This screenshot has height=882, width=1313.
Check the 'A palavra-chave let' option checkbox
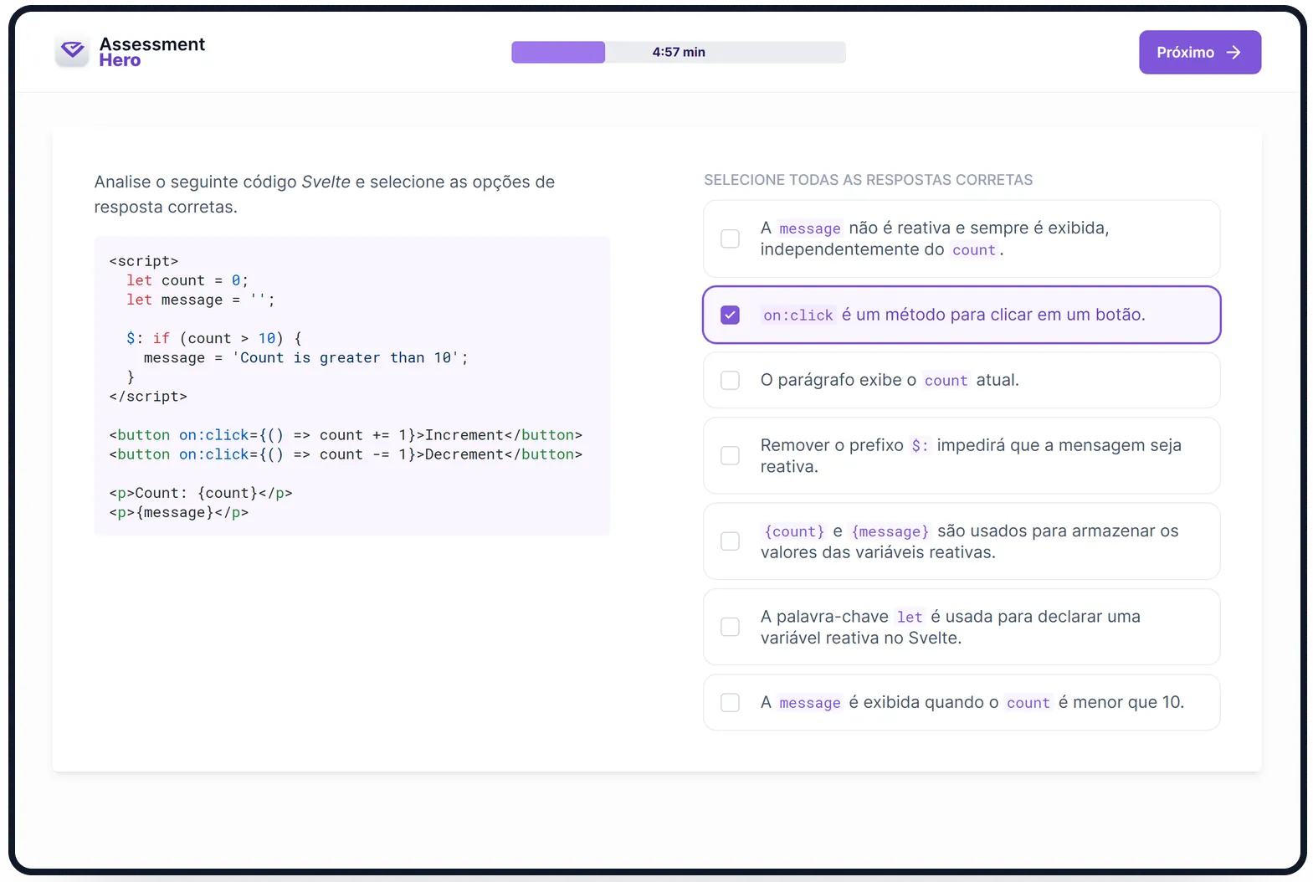731,627
